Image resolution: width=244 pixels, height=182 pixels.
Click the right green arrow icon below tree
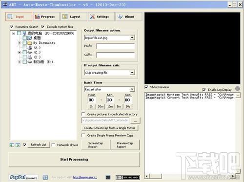18,145
